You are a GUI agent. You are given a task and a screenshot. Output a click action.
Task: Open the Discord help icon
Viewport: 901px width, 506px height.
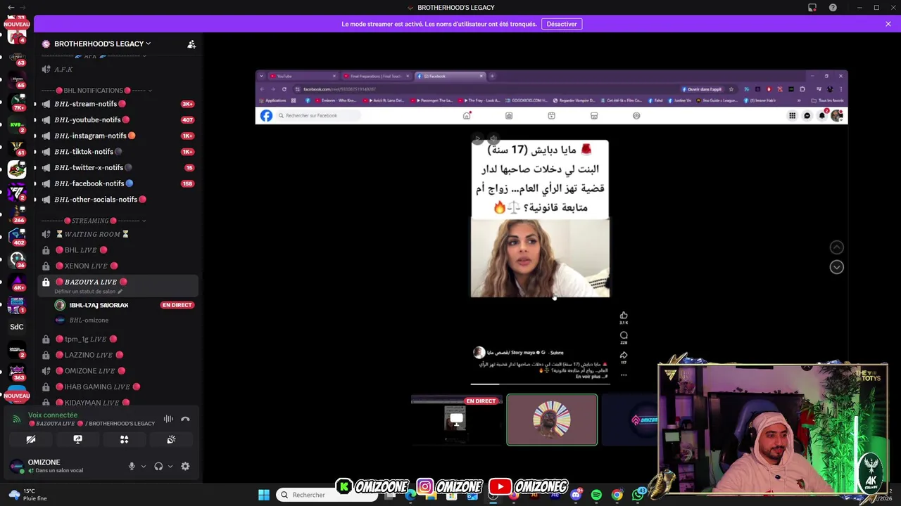[833, 8]
